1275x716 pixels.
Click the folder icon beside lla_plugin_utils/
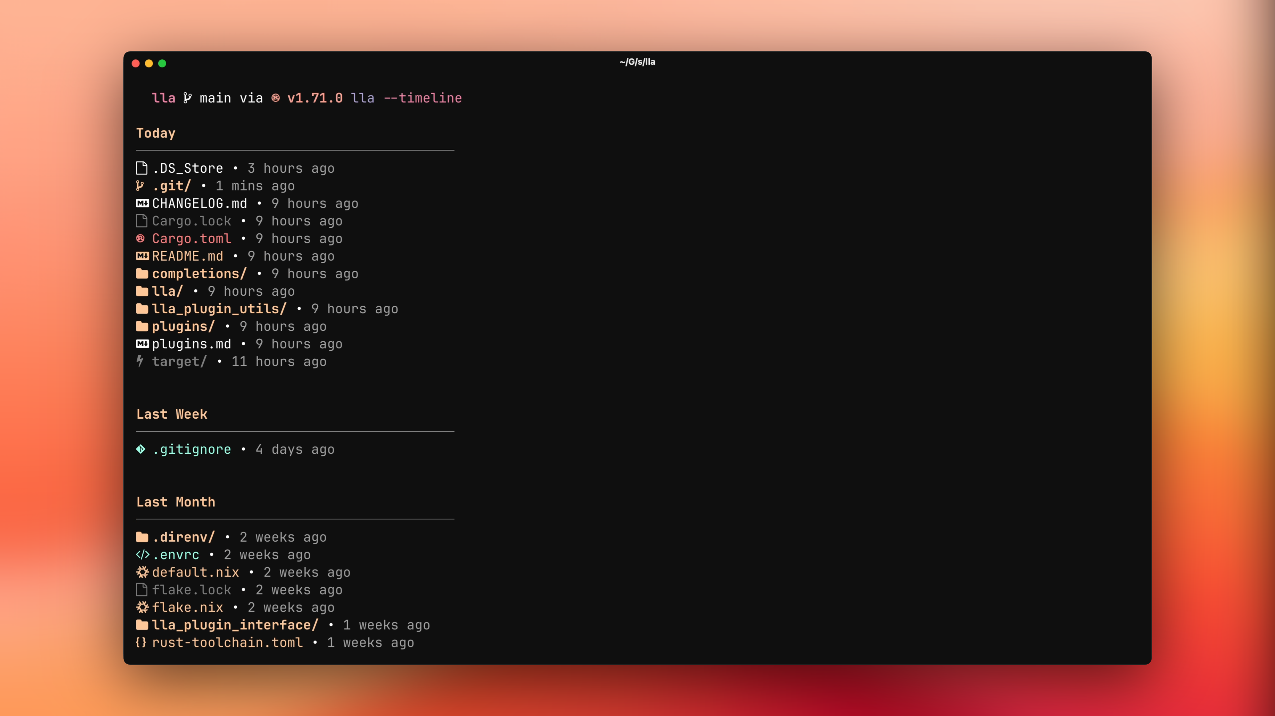(142, 309)
